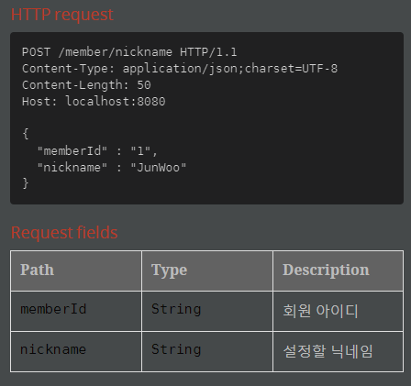Click the 'String' type cell in nickname row

(207, 352)
